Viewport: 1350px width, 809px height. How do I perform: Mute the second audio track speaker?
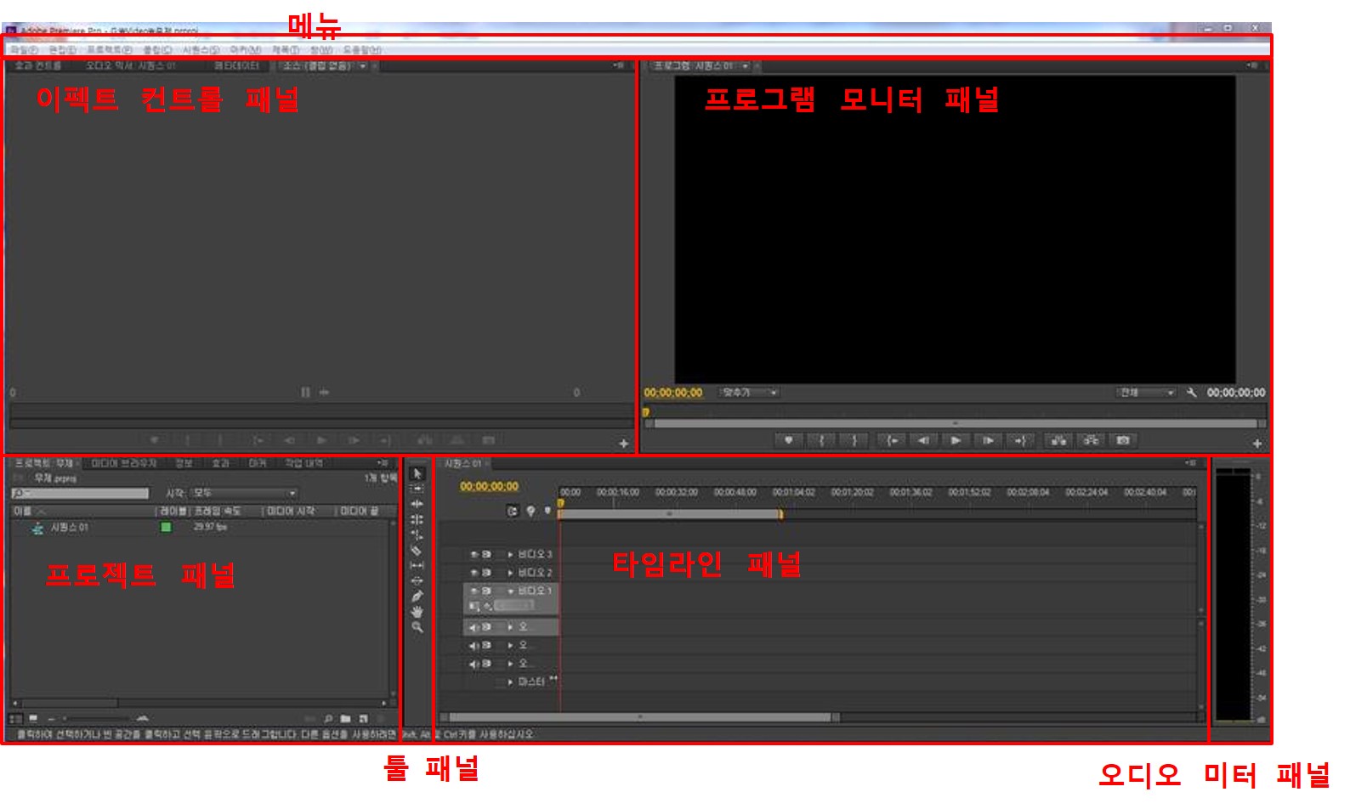pyautogui.click(x=474, y=646)
